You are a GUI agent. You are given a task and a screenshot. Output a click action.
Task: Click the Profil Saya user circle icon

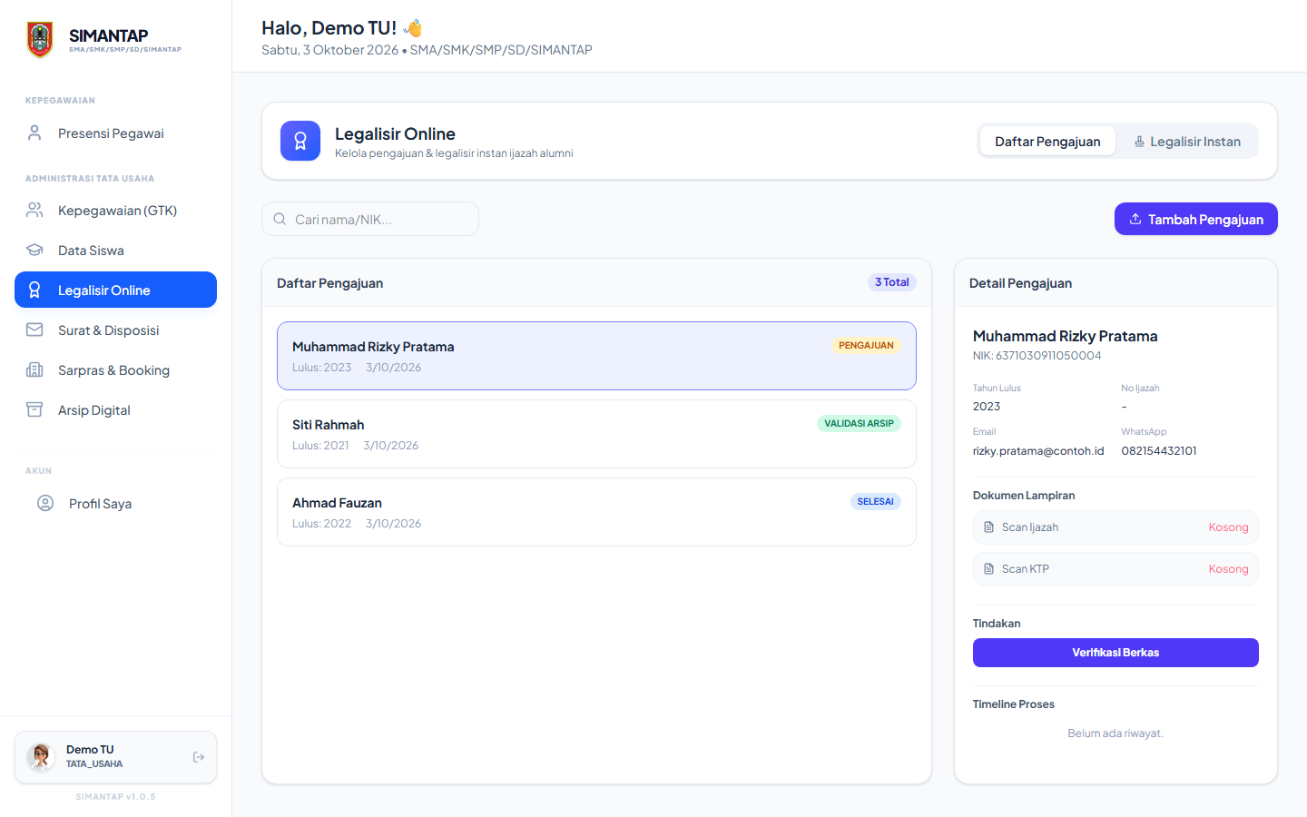(45, 504)
